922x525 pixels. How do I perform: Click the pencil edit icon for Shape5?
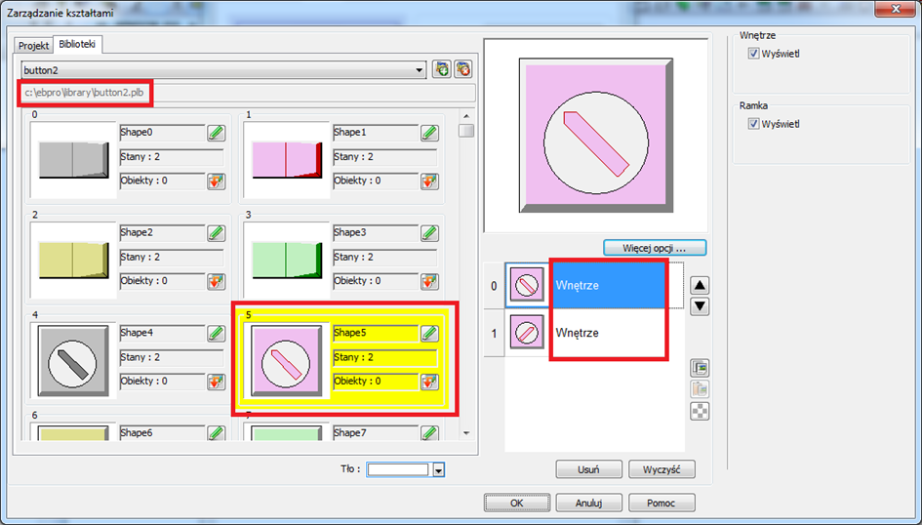430,334
